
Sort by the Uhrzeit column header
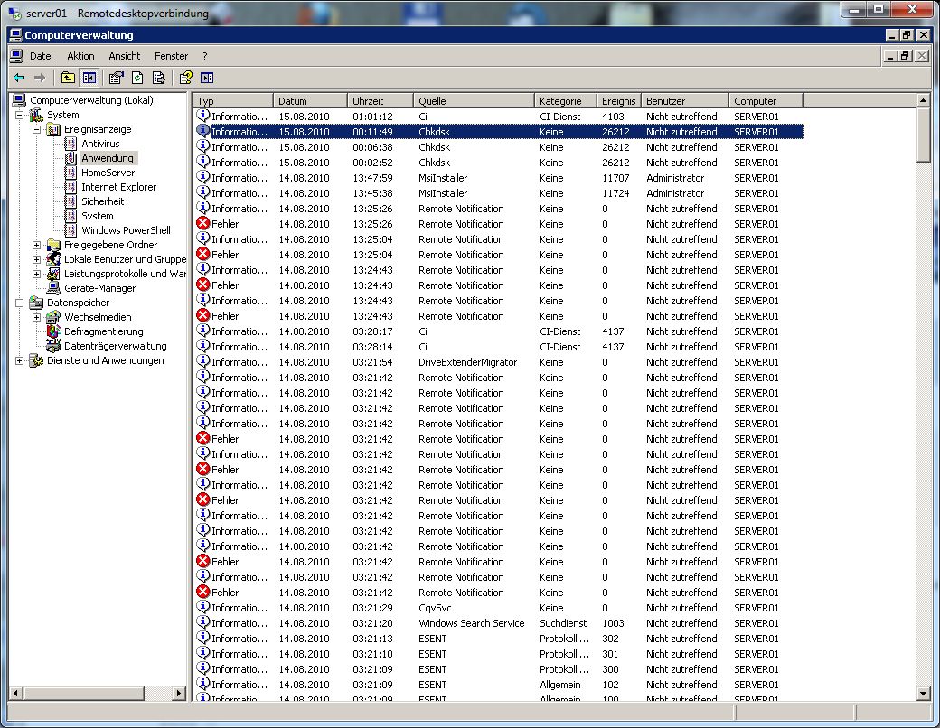pyautogui.click(x=381, y=100)
